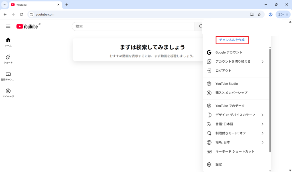Click the moon appearance icon
Screen dimensions: 292x172
click(x=209, y=115)
